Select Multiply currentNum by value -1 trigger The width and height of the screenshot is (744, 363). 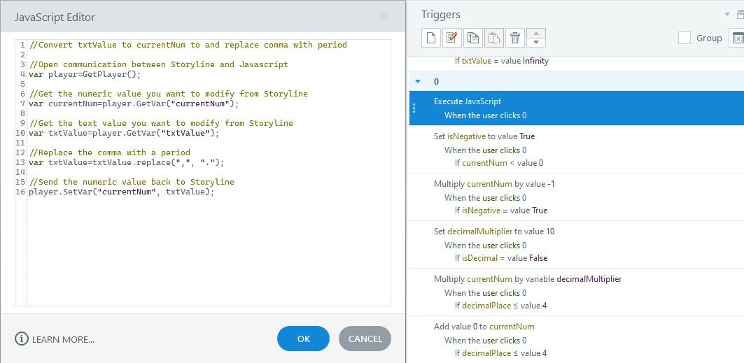click(577, 197)
